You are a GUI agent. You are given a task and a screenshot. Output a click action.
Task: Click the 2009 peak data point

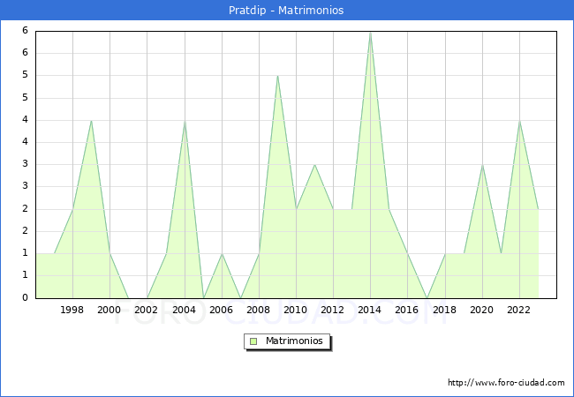[x=277, y=76]
